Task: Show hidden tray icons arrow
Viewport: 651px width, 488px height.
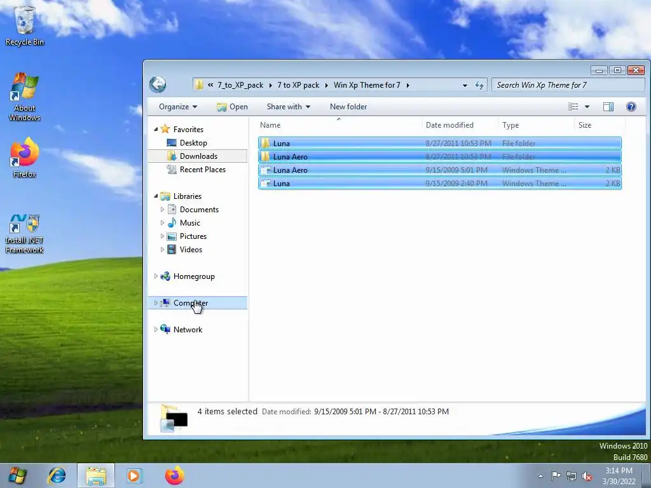Action: [540, 476]
